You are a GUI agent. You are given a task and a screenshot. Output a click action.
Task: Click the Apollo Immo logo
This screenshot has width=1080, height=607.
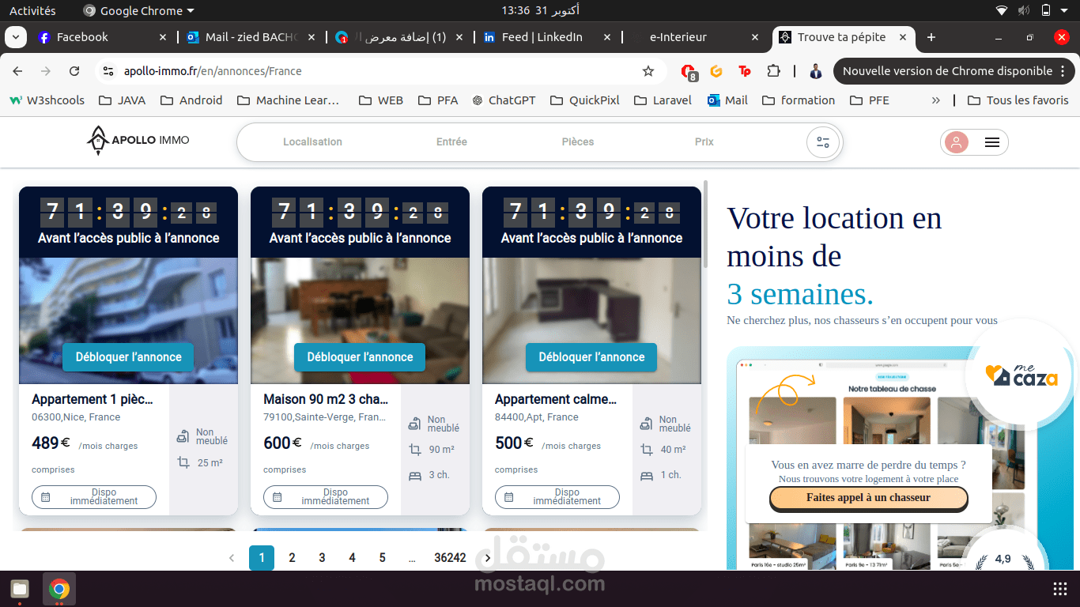138,141
